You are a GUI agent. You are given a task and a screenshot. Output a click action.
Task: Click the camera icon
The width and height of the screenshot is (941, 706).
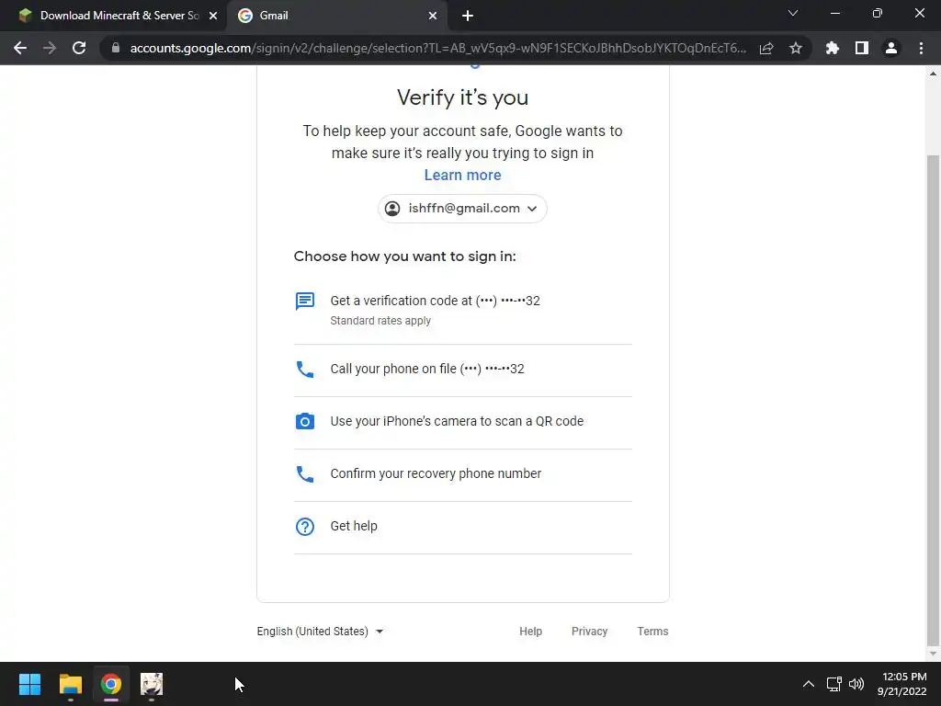click(x=305, y=421)
